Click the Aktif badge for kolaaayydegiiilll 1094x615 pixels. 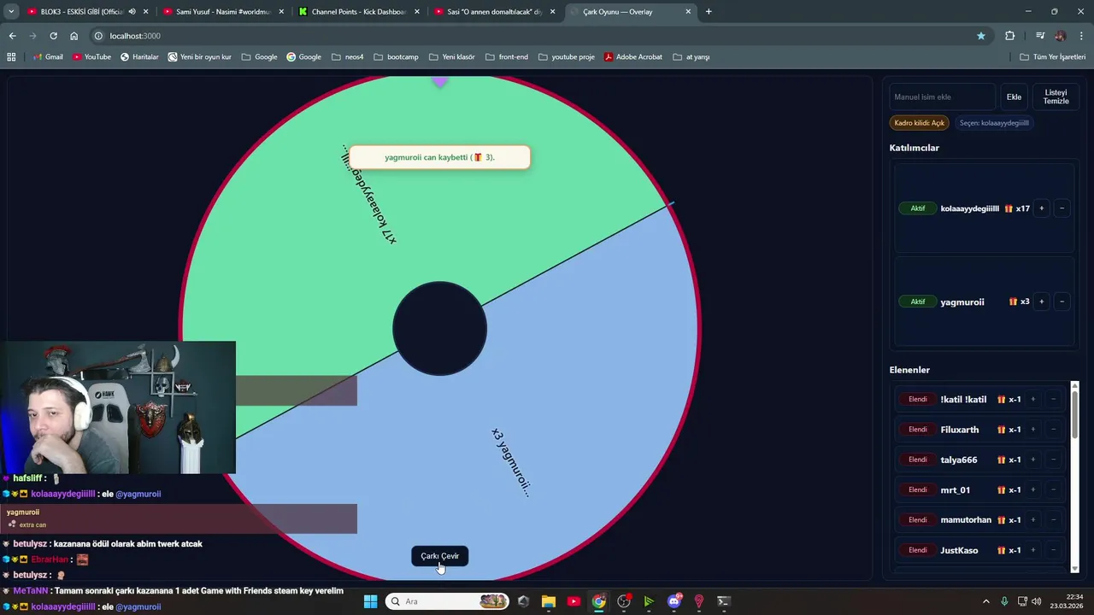(x=917, y=208)
